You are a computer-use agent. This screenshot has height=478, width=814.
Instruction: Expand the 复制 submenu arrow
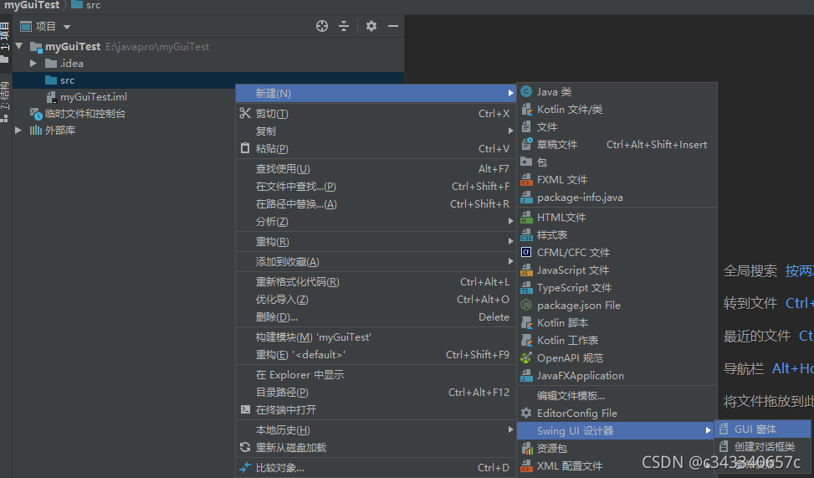pos(511,131)
